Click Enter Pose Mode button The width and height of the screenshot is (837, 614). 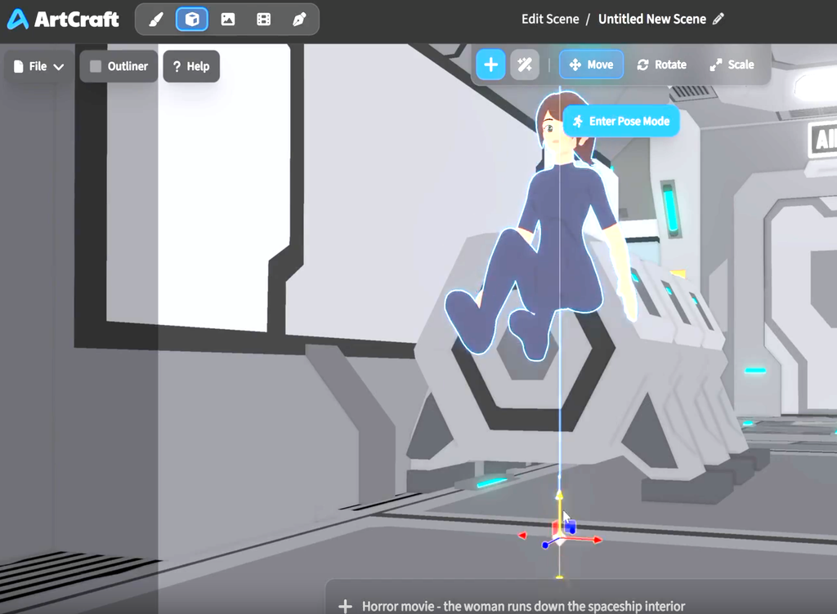tap(621, 122)
